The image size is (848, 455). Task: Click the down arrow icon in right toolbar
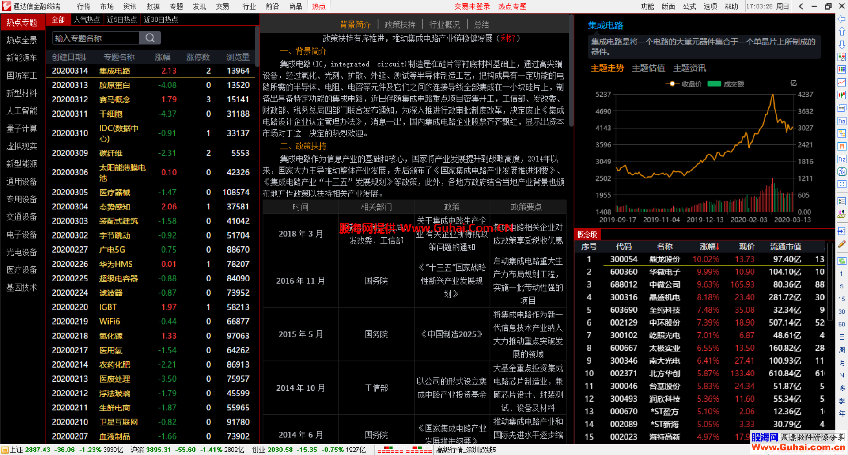click(842, 45)
